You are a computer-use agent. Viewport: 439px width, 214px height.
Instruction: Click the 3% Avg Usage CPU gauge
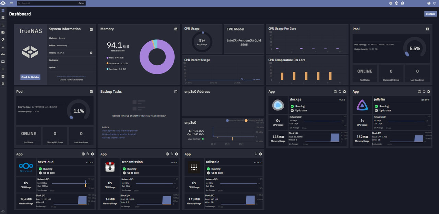click(202, 42)
